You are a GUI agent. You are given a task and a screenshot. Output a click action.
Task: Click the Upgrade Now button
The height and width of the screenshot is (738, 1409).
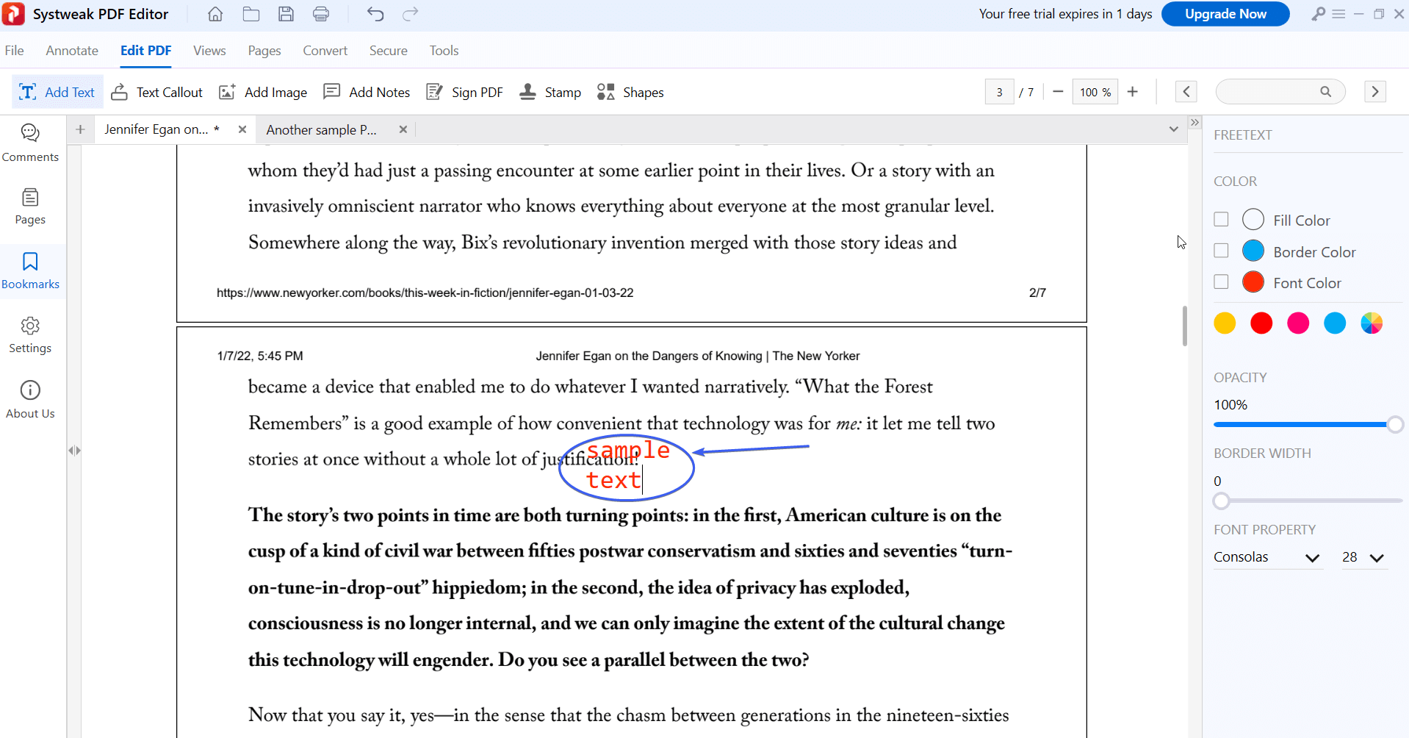(x=1225, y=14)
